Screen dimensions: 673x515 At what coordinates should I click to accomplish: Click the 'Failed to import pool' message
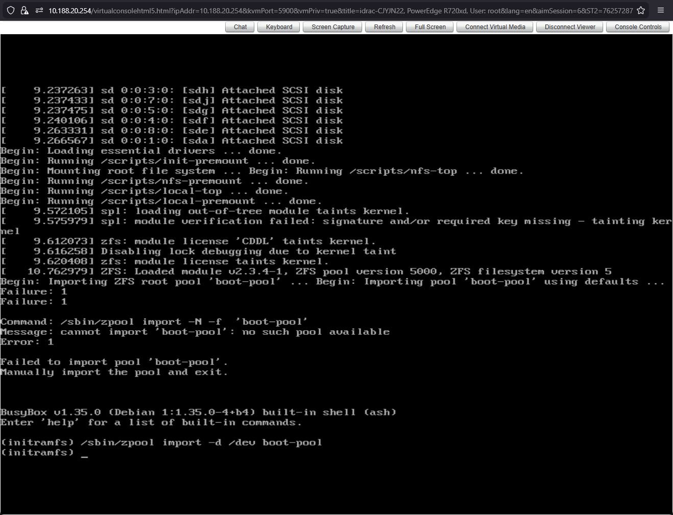(114, 362)
